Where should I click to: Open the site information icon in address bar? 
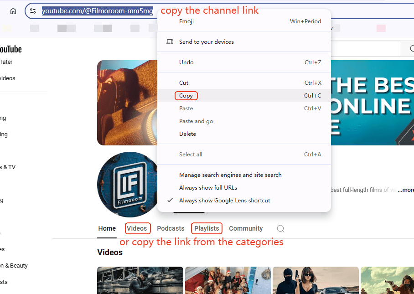33,11
